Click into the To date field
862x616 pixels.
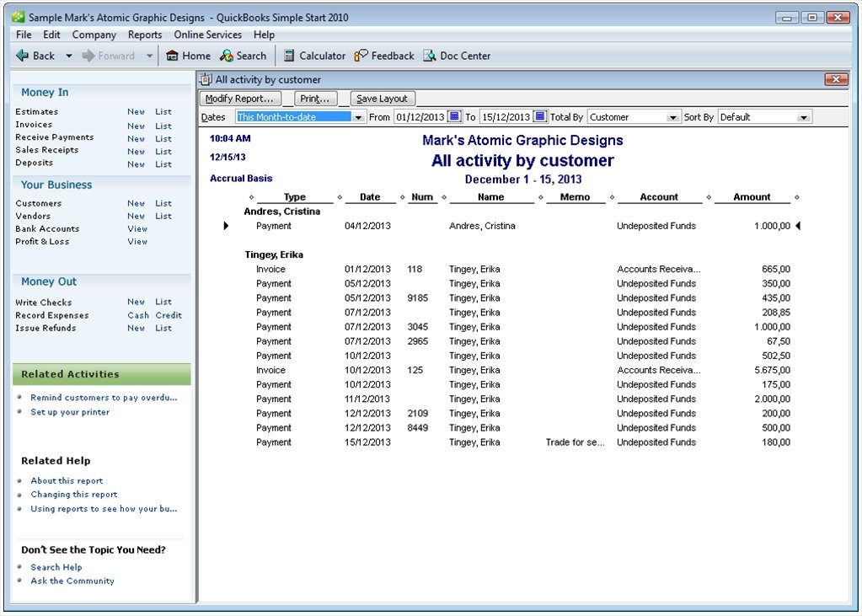click(x=506, y=117)
